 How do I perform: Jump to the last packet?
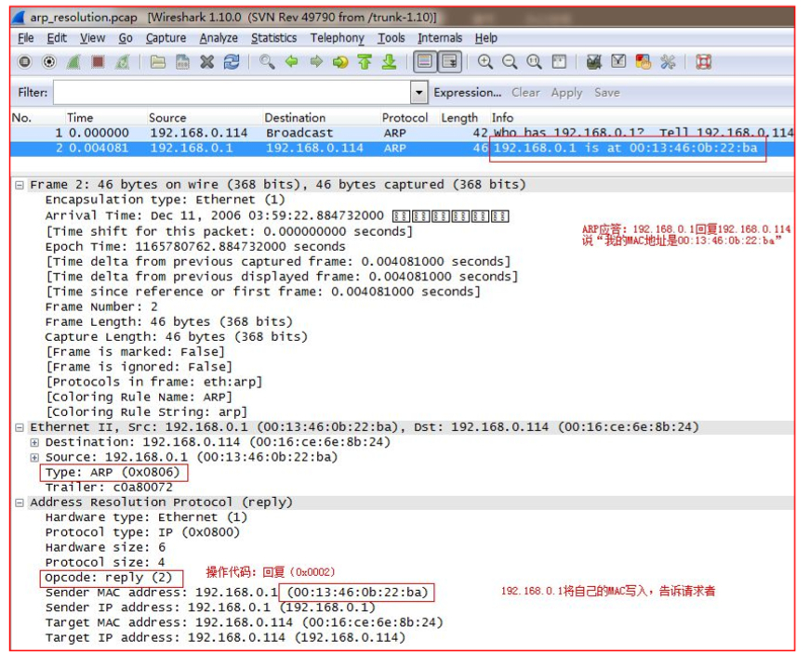[x=389, y=62]
